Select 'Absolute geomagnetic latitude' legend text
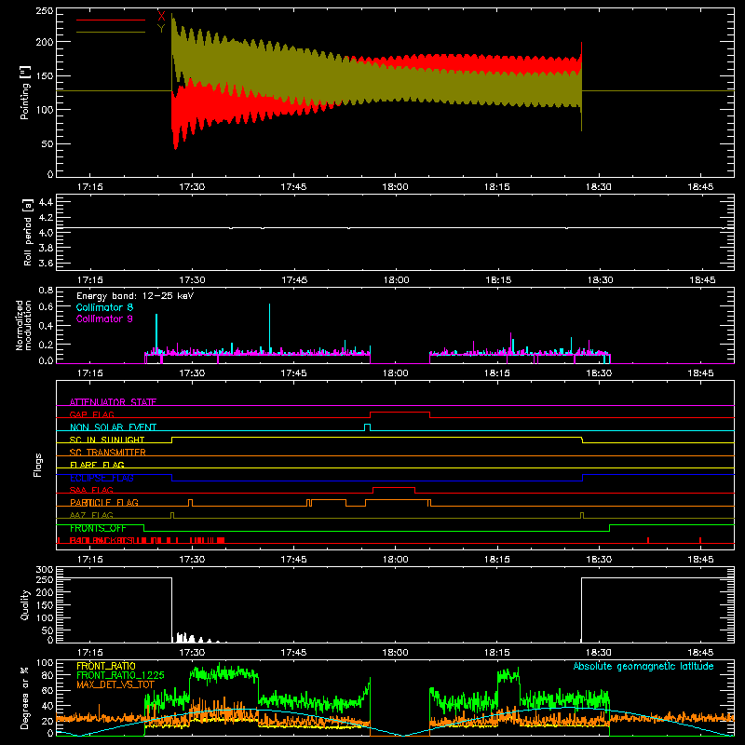The image size is (745, 745). (x=643, y=666)
